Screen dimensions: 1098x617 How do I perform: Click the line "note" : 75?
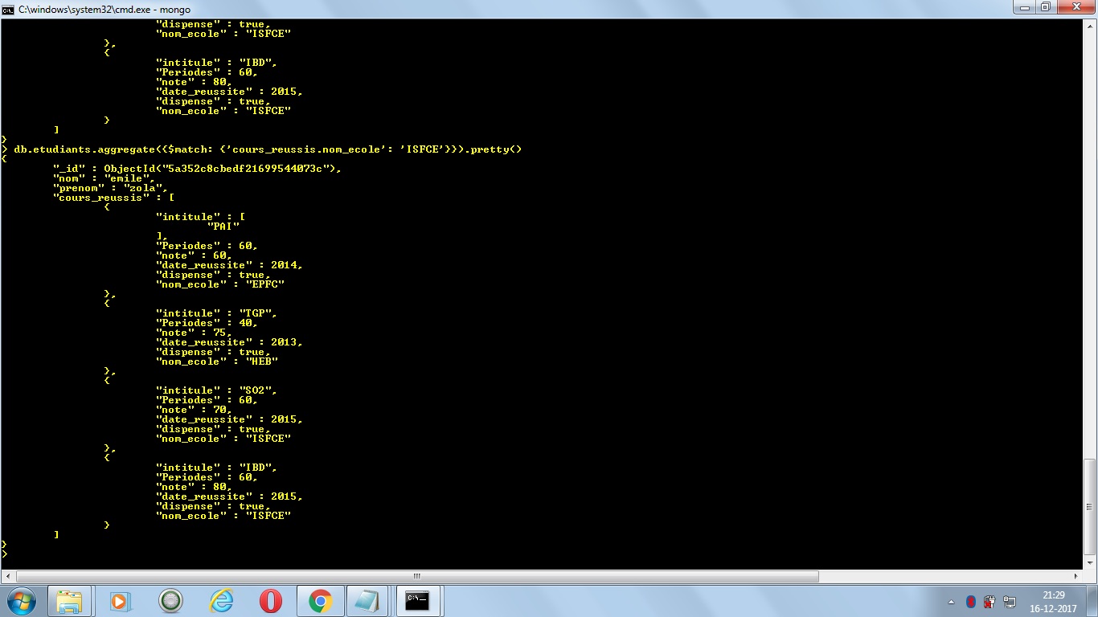[x=194, y=333]
